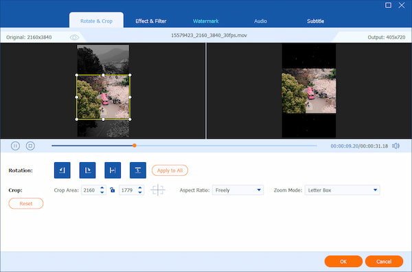The height and width of the screenshot is (272, 412).
Task: Increase the crop height value
Action: 140,188
